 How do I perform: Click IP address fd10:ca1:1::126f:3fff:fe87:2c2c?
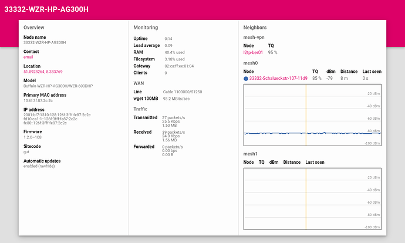coord(50,119)
